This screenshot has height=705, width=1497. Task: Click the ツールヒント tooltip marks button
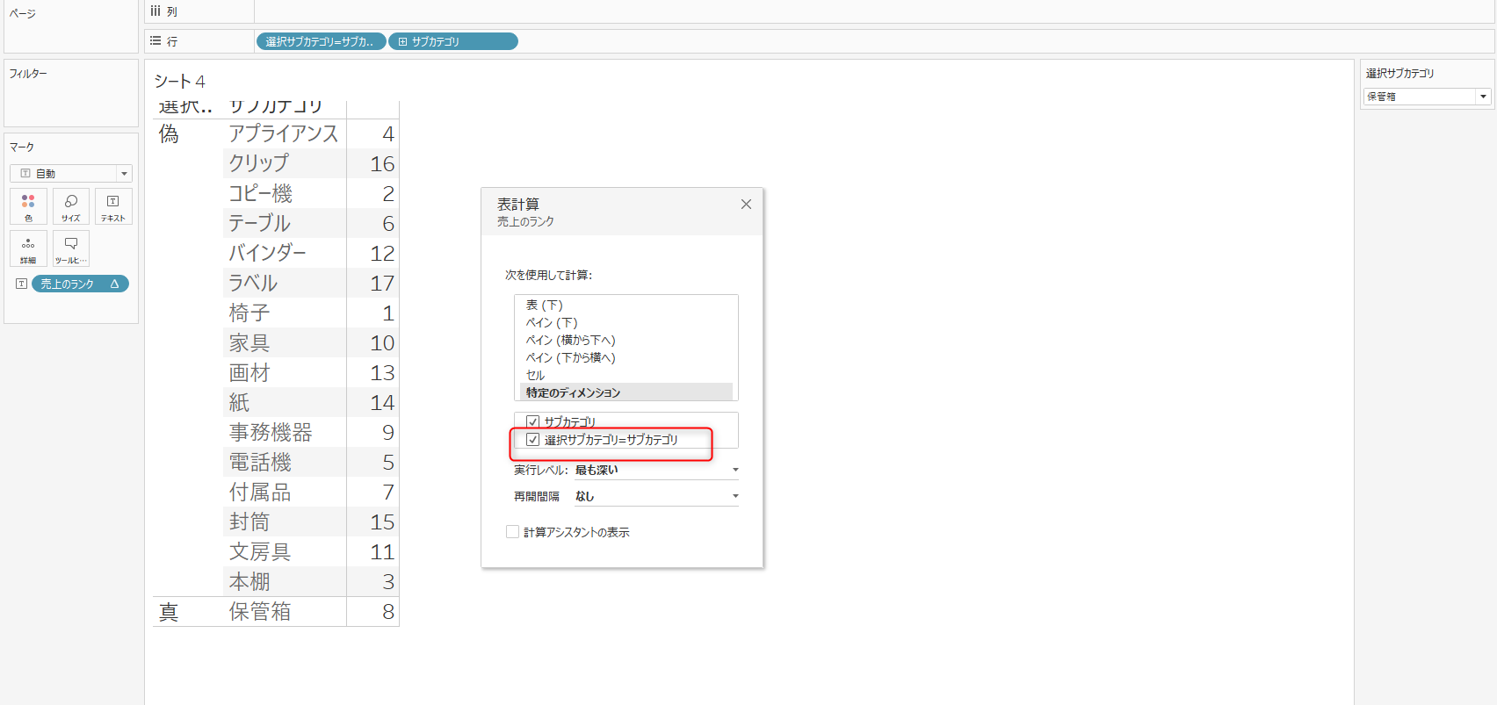[71, 248]
